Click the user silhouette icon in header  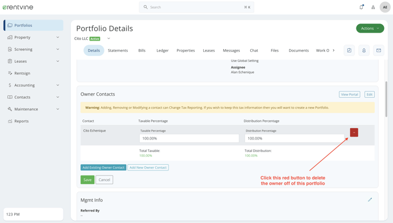pos(373,7)
